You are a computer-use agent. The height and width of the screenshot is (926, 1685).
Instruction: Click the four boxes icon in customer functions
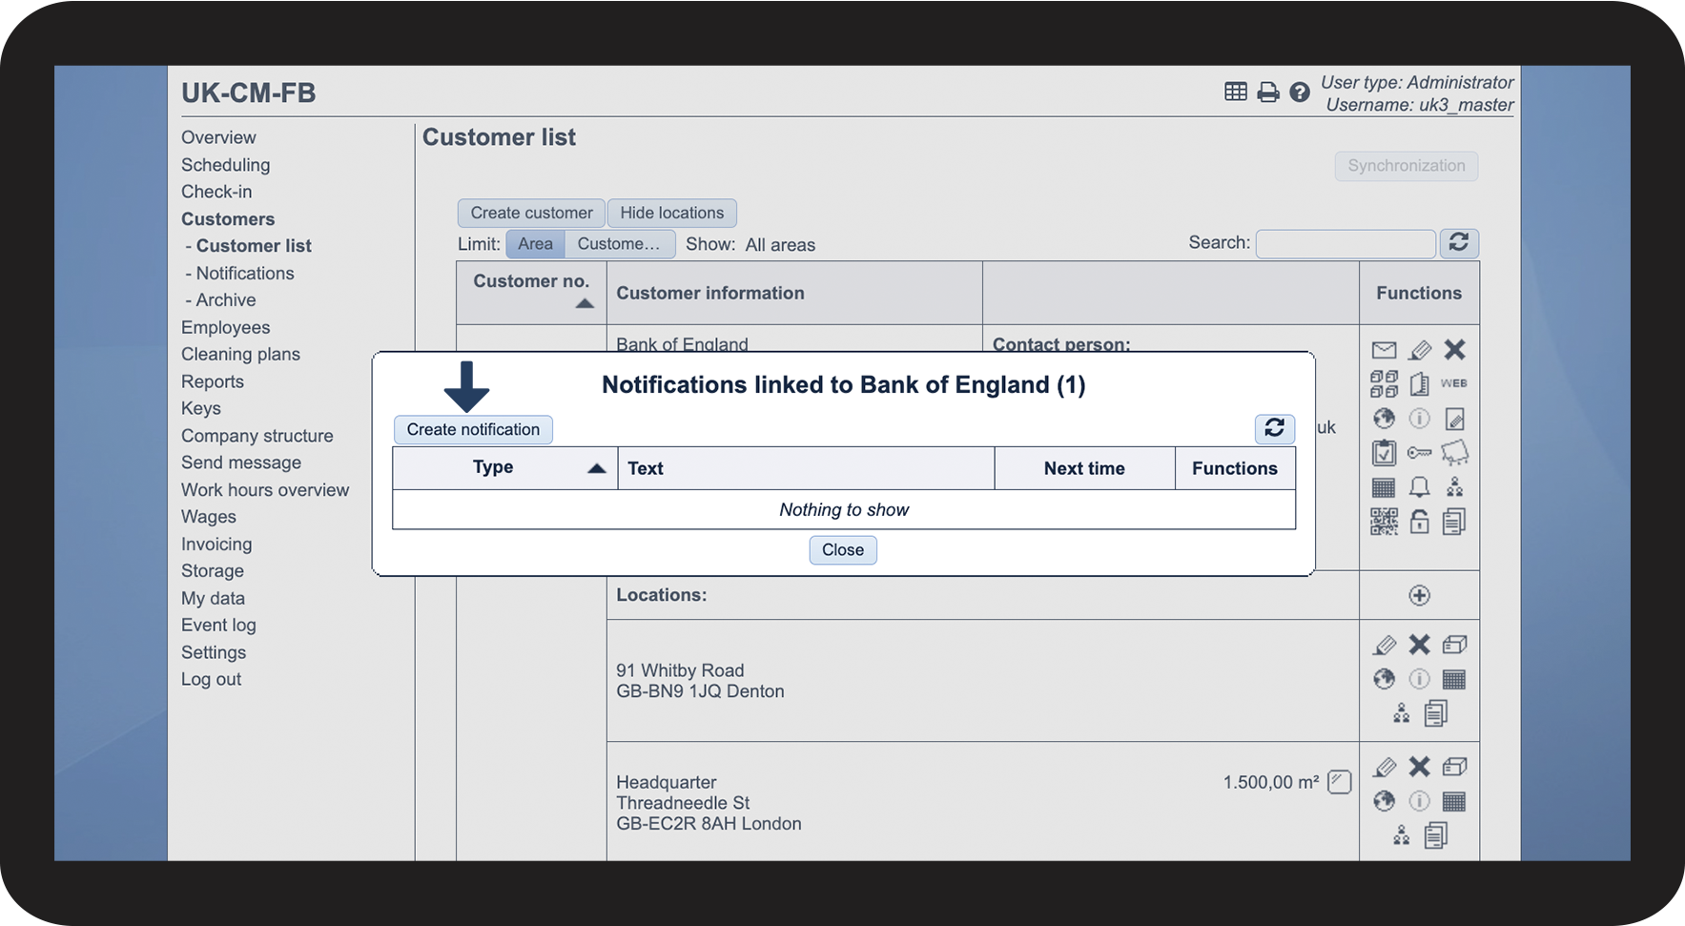(1384, 383)
